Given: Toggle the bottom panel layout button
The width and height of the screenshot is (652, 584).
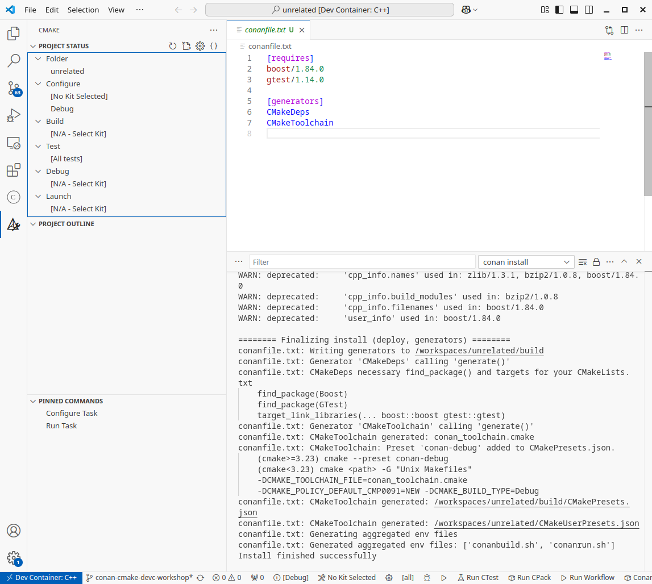Looking at the screenshot, I should point(574,10).
